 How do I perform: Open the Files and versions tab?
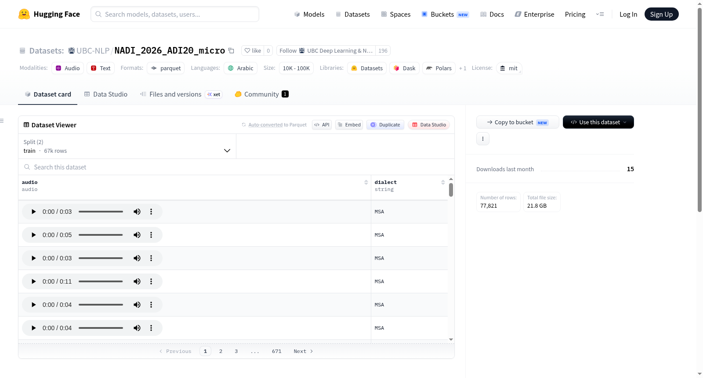pyautogui.click(x=181, y=94)
